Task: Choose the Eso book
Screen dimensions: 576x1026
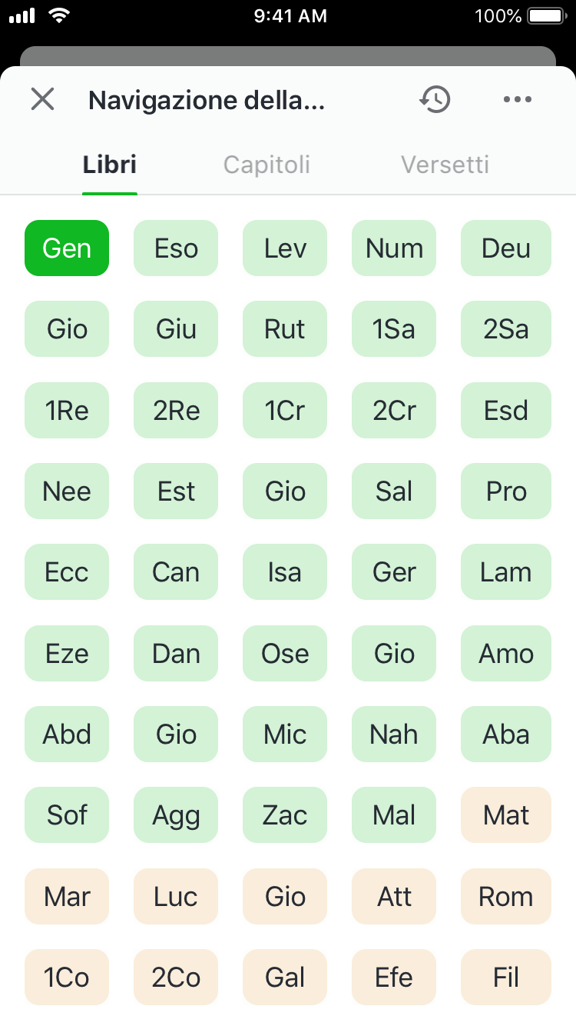Action: pyautogui.click(x=176, y=248)
